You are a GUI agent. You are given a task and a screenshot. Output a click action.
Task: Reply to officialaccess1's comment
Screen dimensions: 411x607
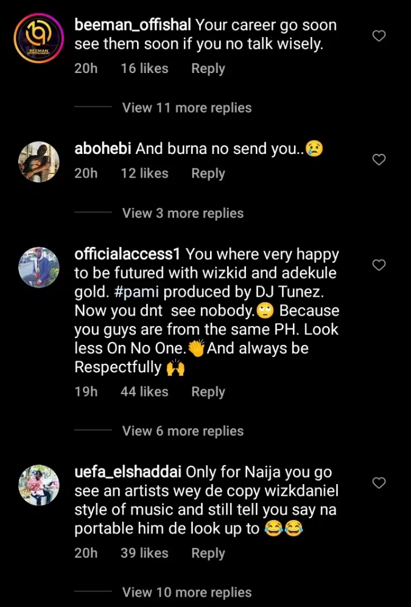pos(208,392)
